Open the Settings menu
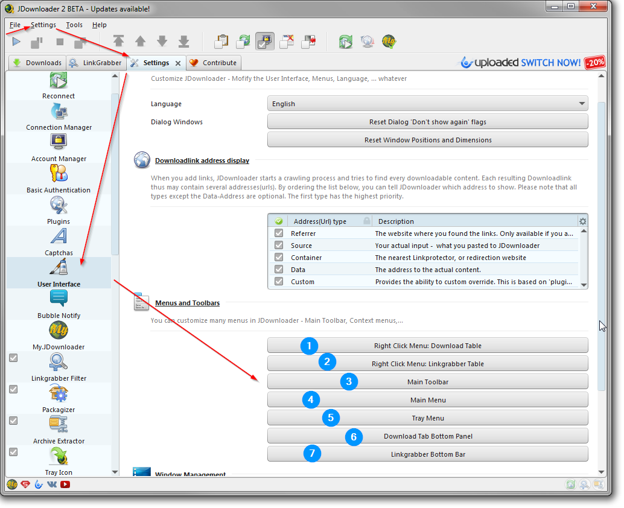 [43, 25]
